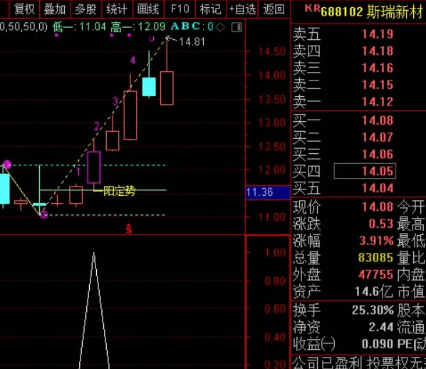Click the cyan filled candlestick near 14.00

[x=149, y=87]
